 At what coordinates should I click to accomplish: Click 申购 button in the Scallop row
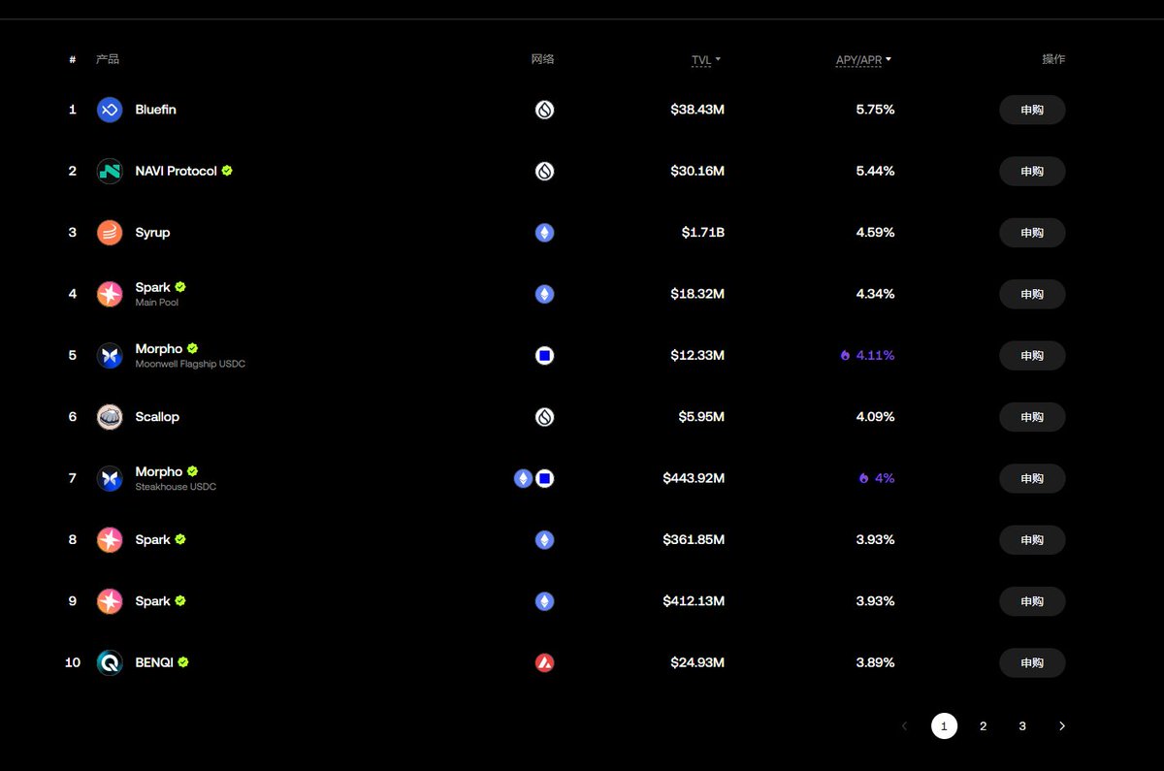tap(1032, 417)
